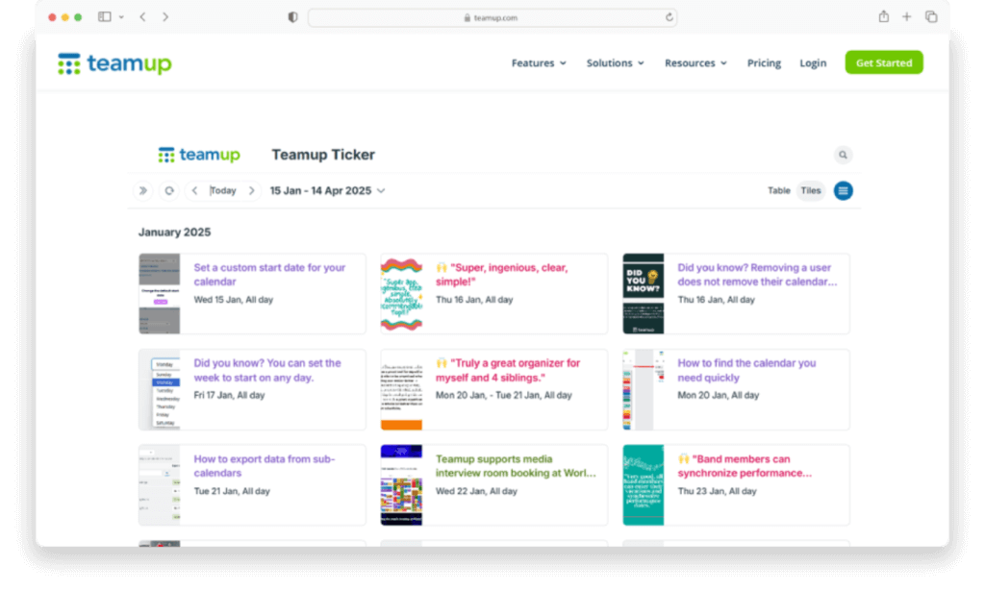Open the Resources dropdown menu
The width and height of the screenshot is (985, 590).
[695, 63]
